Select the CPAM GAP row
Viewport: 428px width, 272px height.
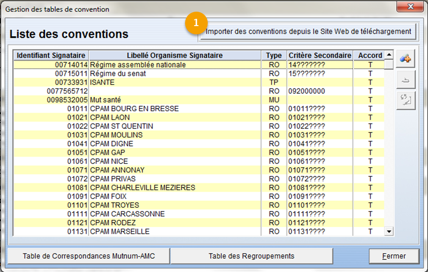coord(199,152)
